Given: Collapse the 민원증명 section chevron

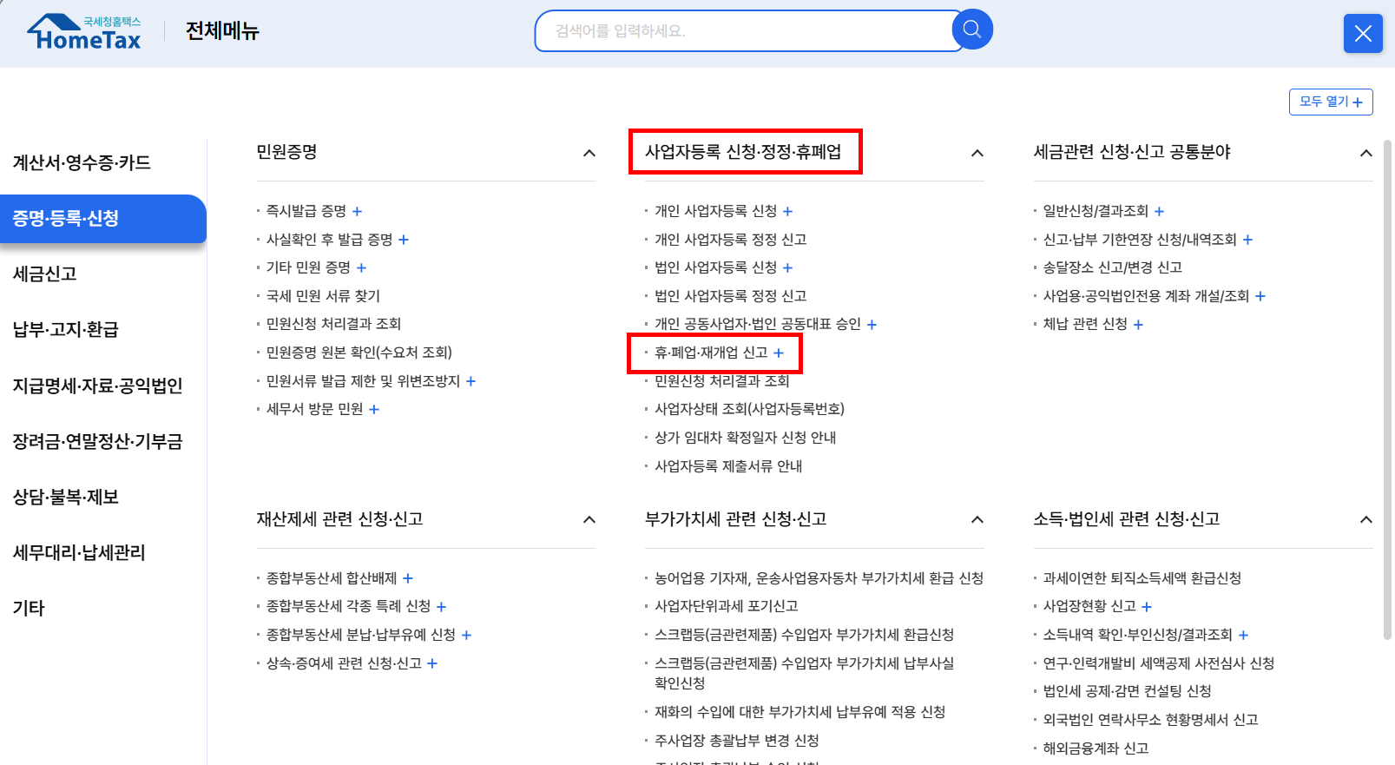Looking at the screenshot, I should (589, 153).
